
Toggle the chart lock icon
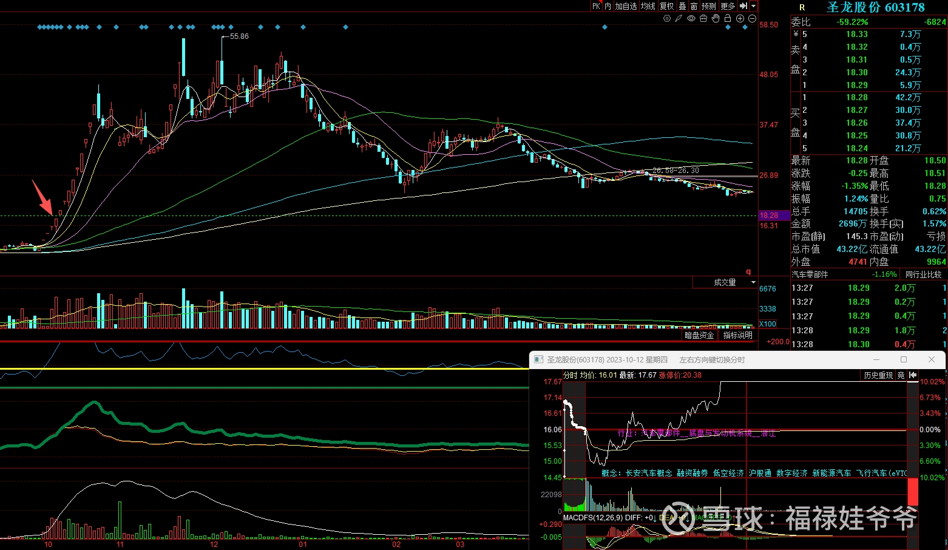coord(728,18)
